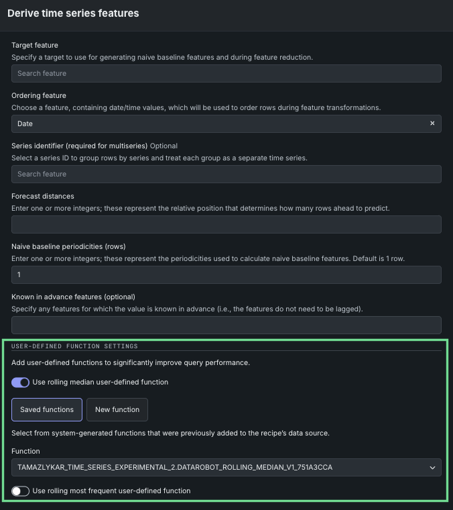This screenshot has width=453, height=510.
Task: Enable the rolling most frequent function toggle switch
Action: [x=21, y=491]
